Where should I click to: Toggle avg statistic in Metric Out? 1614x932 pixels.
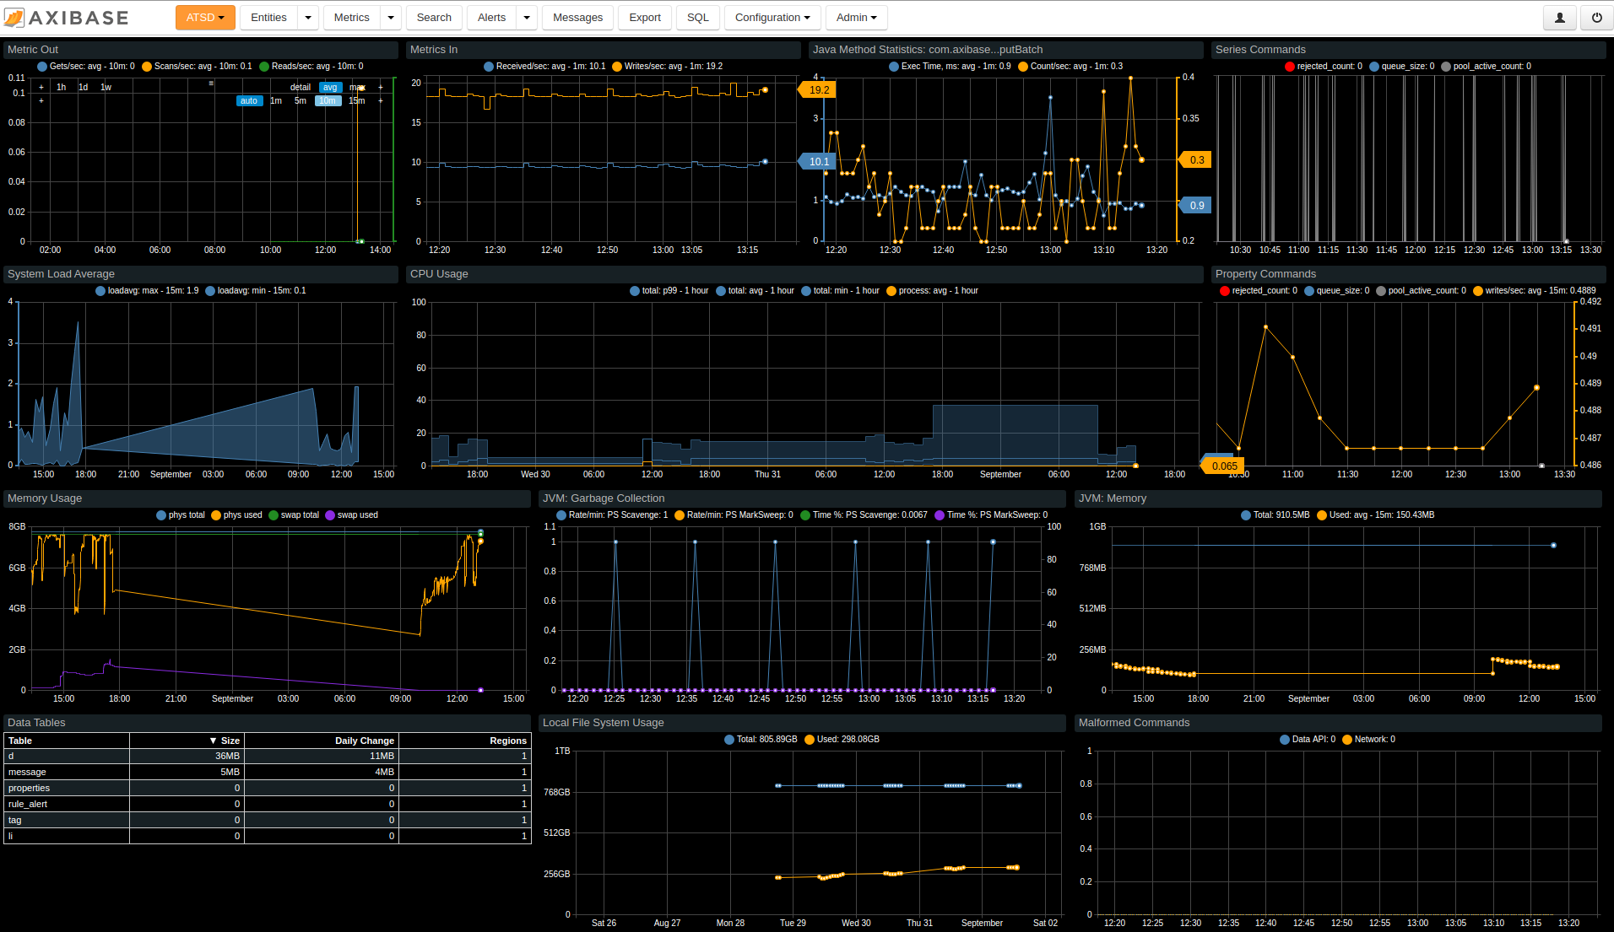[330, 87]
